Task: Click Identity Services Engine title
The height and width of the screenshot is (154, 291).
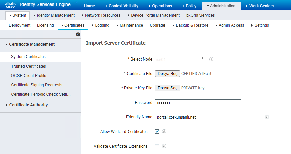Action: point(45,5)
